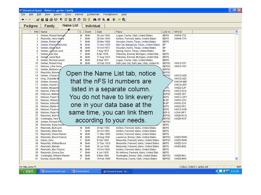Select row Harris, Zora
This screenshot has height=195, width=261.
pyautogui.click(x=128, y=140)
